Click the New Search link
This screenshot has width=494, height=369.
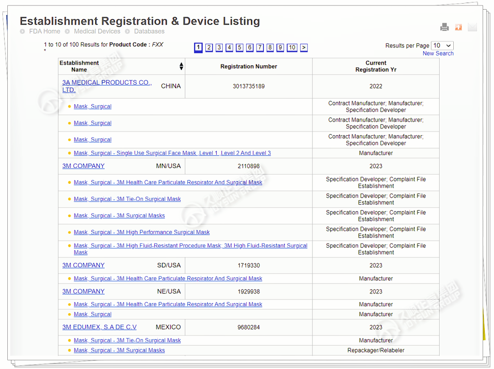438,53
